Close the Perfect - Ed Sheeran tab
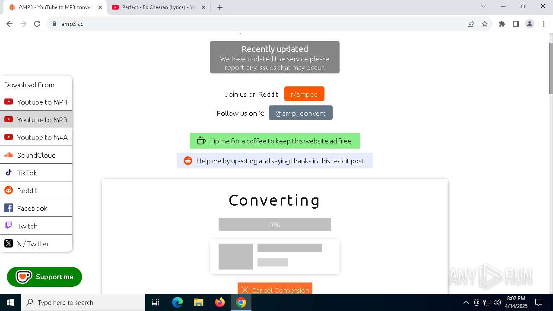Screen dimensions: 553x311 coord(203,7)
